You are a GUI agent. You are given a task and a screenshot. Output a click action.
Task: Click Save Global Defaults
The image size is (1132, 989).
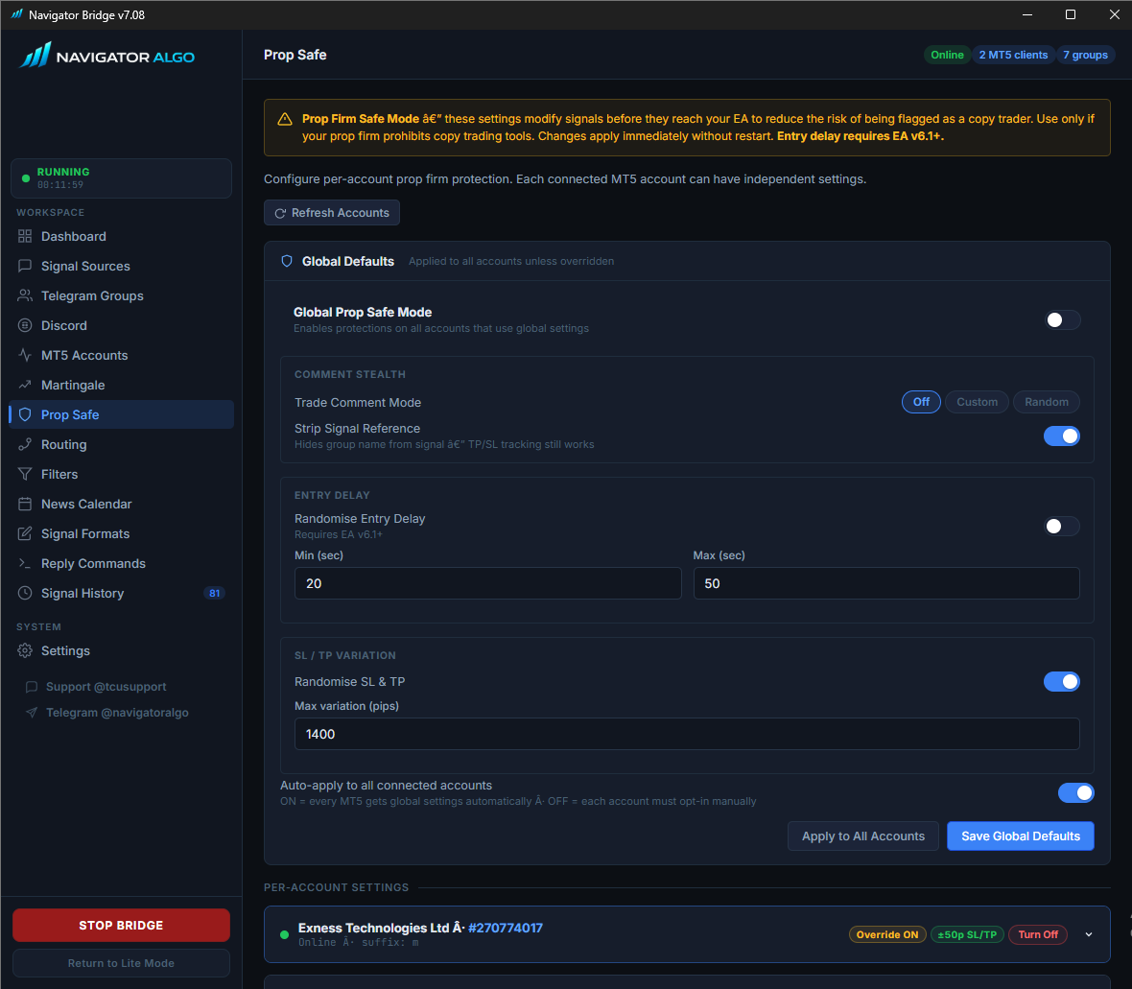coord(1020,836)
